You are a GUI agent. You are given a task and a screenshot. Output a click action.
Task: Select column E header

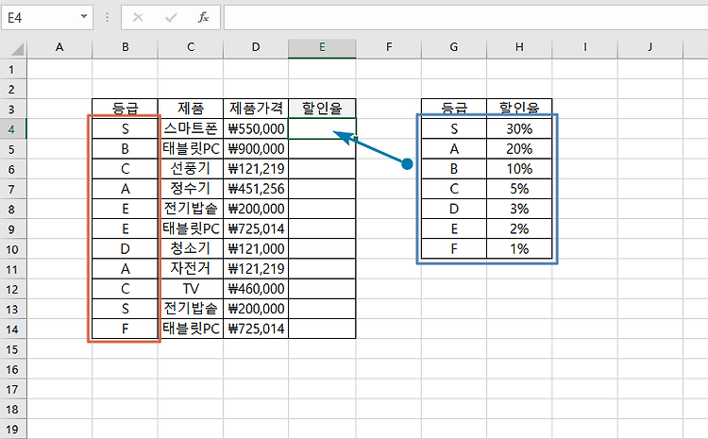click(x=322, y=47)
